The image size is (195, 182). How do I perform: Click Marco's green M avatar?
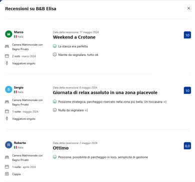point(8,34)
